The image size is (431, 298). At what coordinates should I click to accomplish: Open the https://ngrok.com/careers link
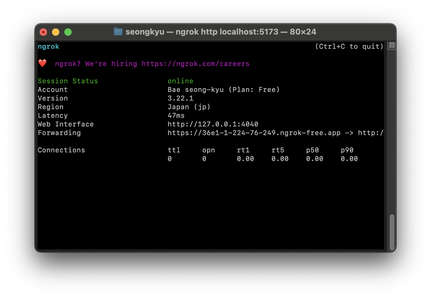(x=195, y=64)
